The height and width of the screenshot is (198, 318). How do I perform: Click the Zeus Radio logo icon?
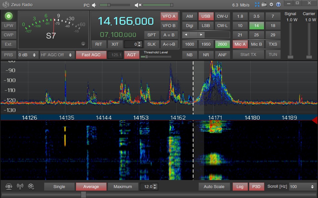[x=6, y=4]
